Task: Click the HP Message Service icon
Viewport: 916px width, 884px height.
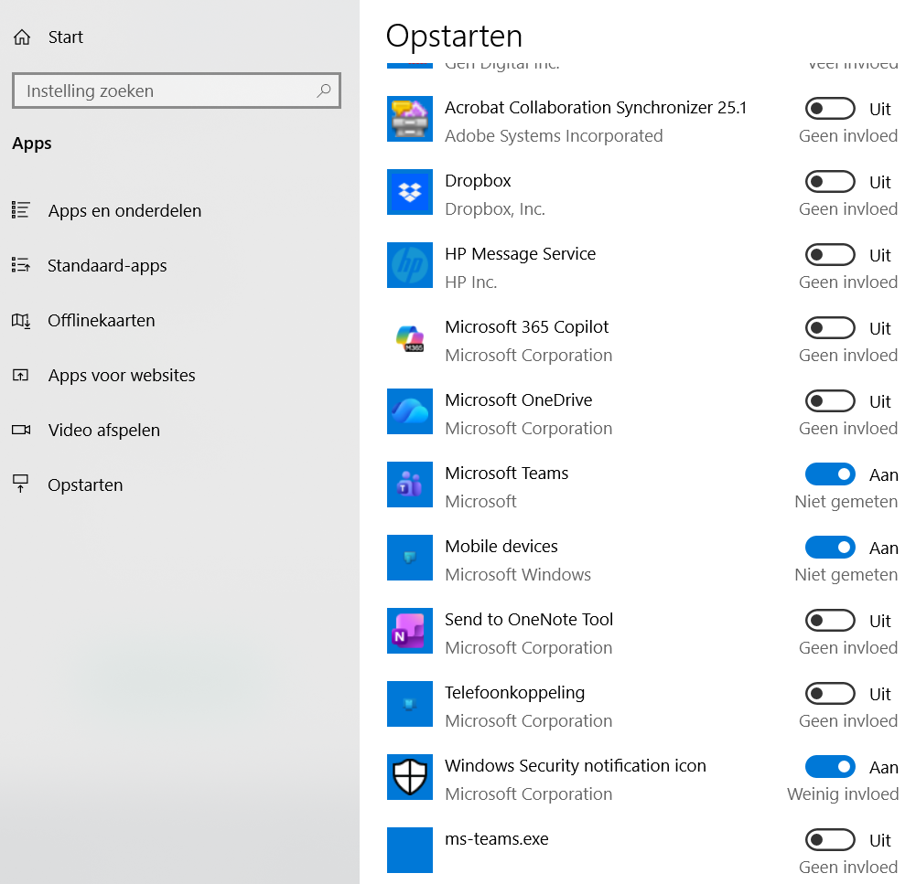Action: 410,265
